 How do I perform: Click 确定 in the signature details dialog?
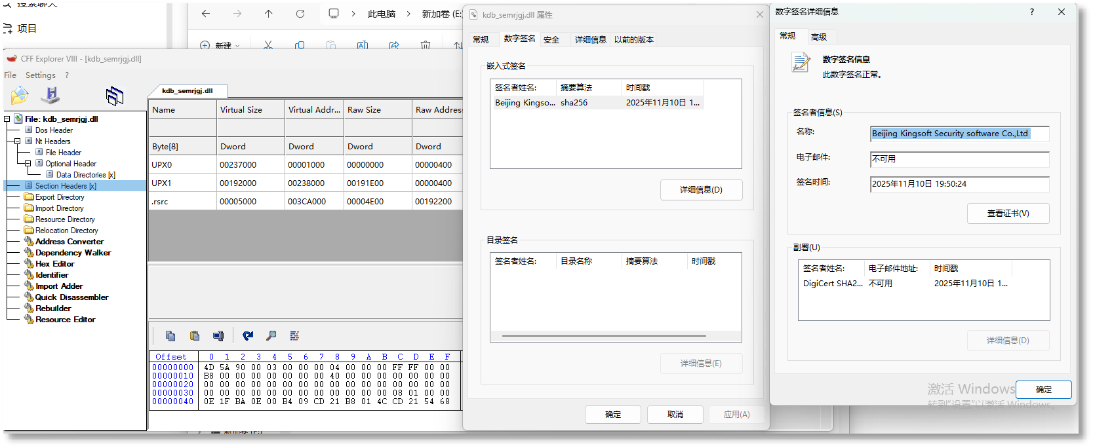(x=1044, y=390)
